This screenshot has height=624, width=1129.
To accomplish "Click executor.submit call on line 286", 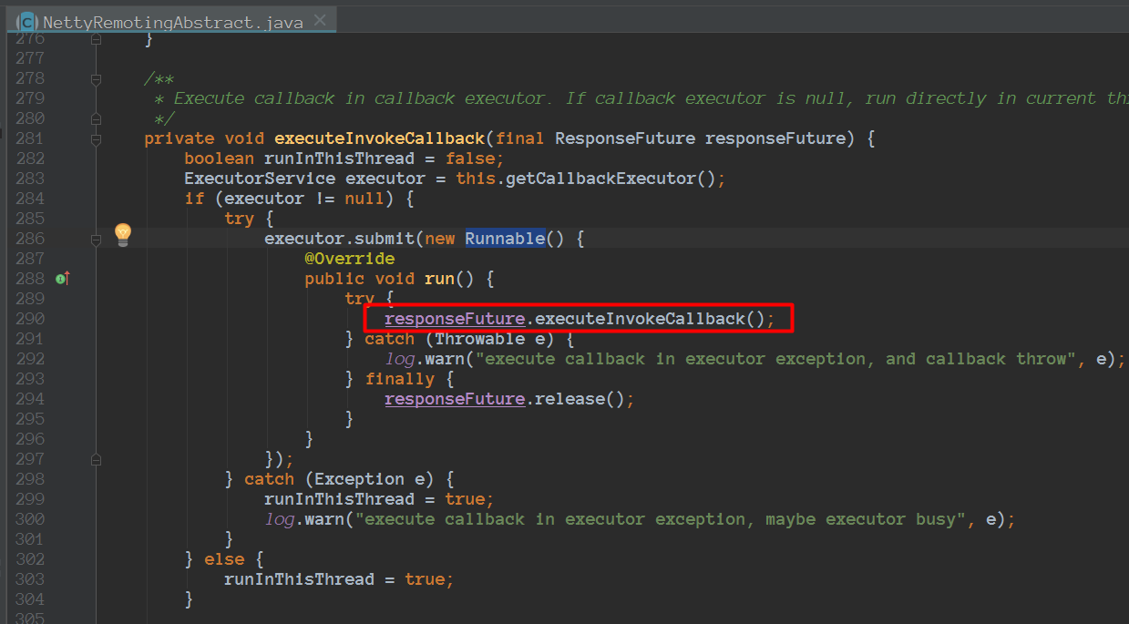I will (x=340, y=239).
